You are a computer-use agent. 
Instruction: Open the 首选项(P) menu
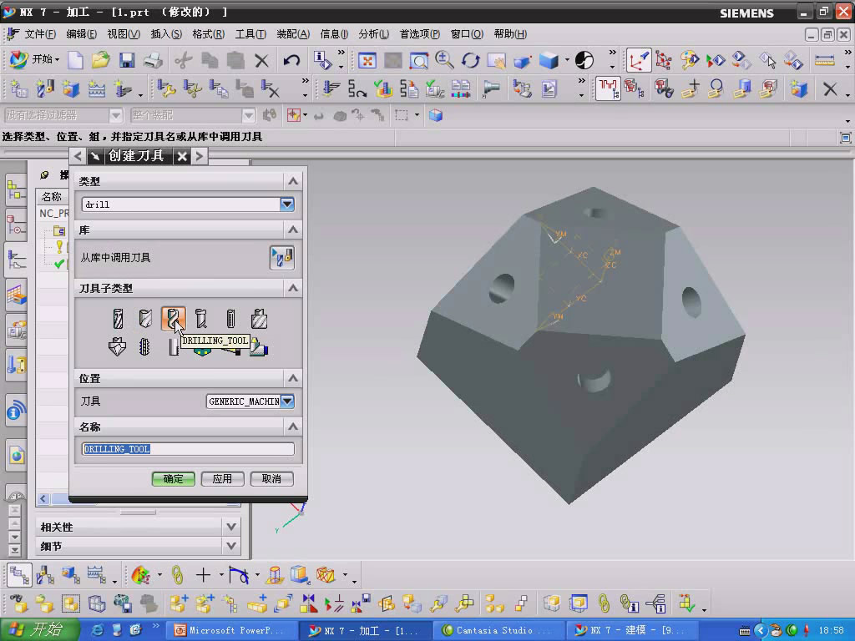click(420, 33)
